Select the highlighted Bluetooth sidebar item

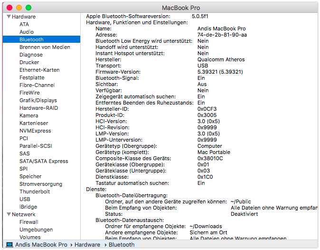point(41,39)
